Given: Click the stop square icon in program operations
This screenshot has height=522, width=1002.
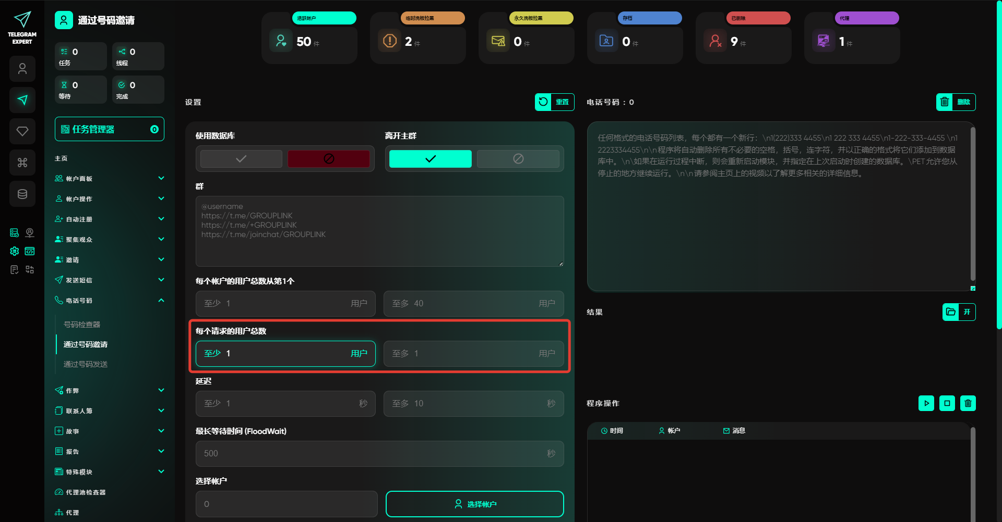Looking at the screenshot, I should pos(947,403).
